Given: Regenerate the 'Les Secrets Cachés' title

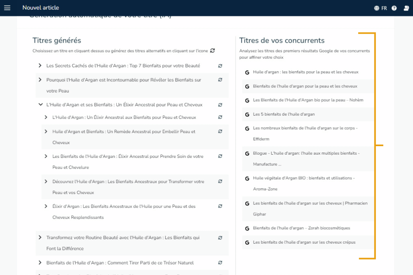Looking at the screenshot, I should click(x=220, y=66).
